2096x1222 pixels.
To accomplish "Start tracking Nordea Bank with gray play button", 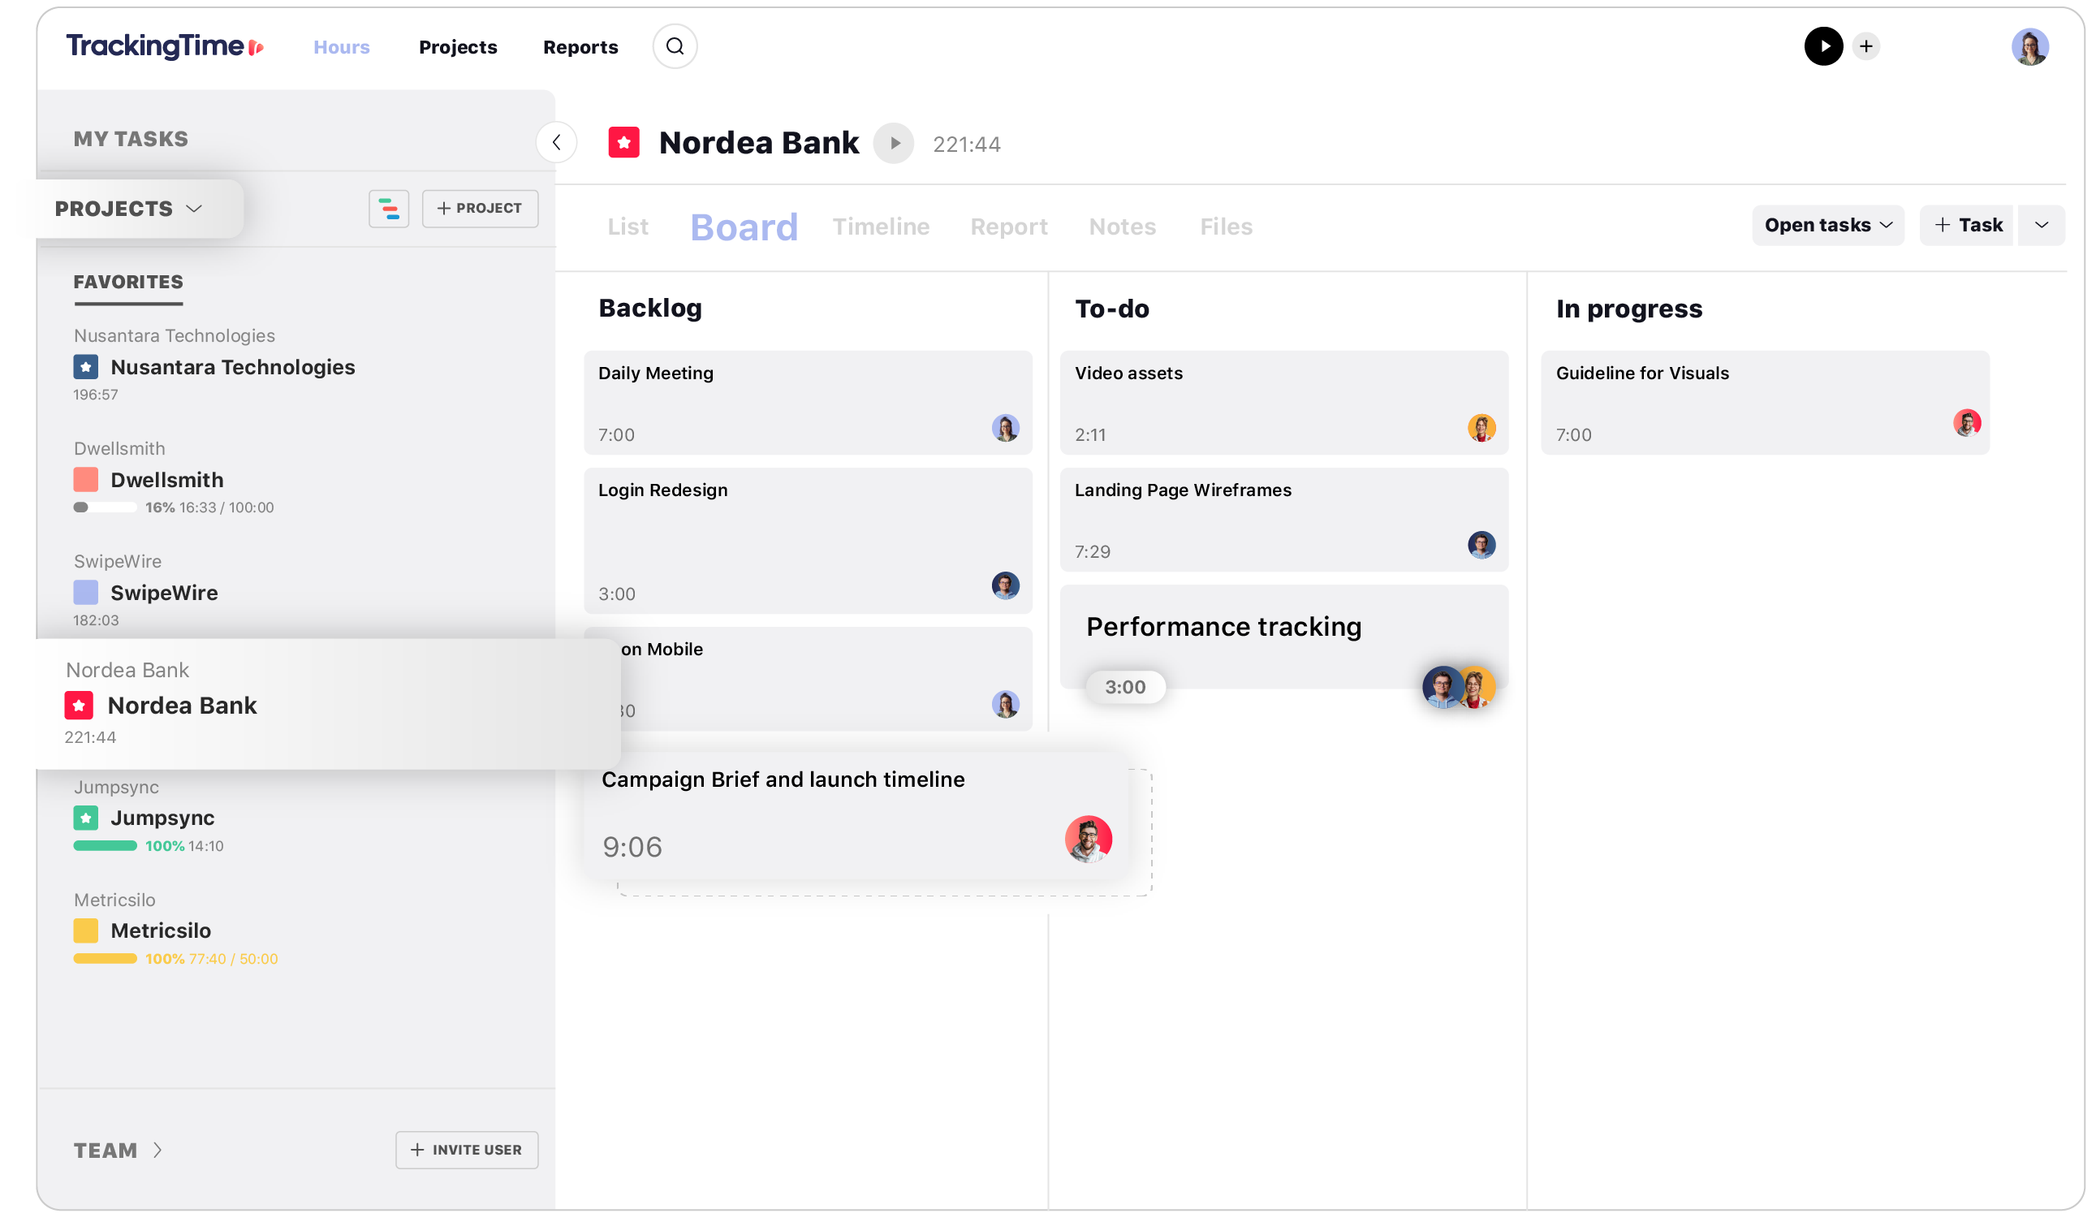I will [x=893, y=143].
